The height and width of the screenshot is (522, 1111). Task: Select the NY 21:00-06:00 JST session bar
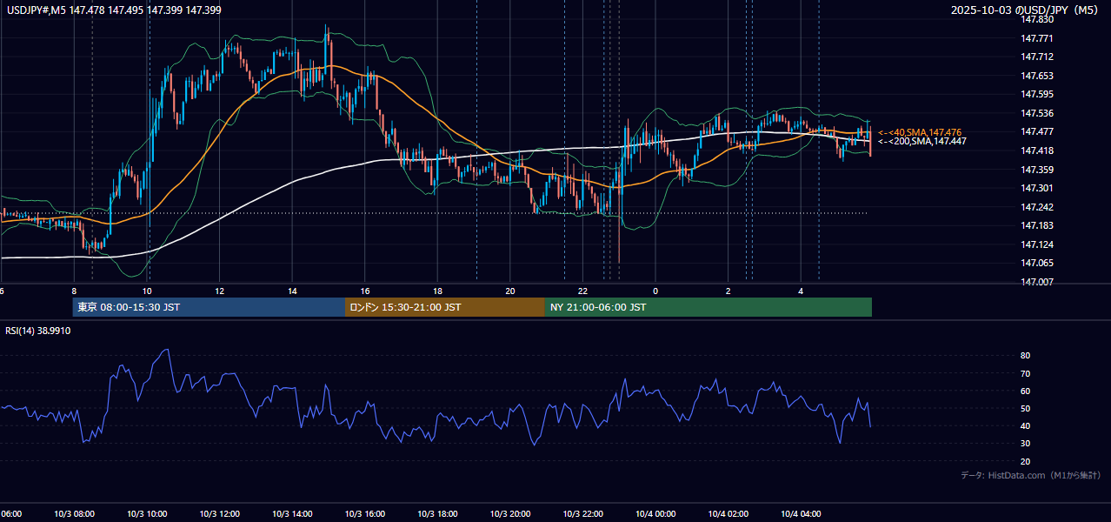[709, 307]
